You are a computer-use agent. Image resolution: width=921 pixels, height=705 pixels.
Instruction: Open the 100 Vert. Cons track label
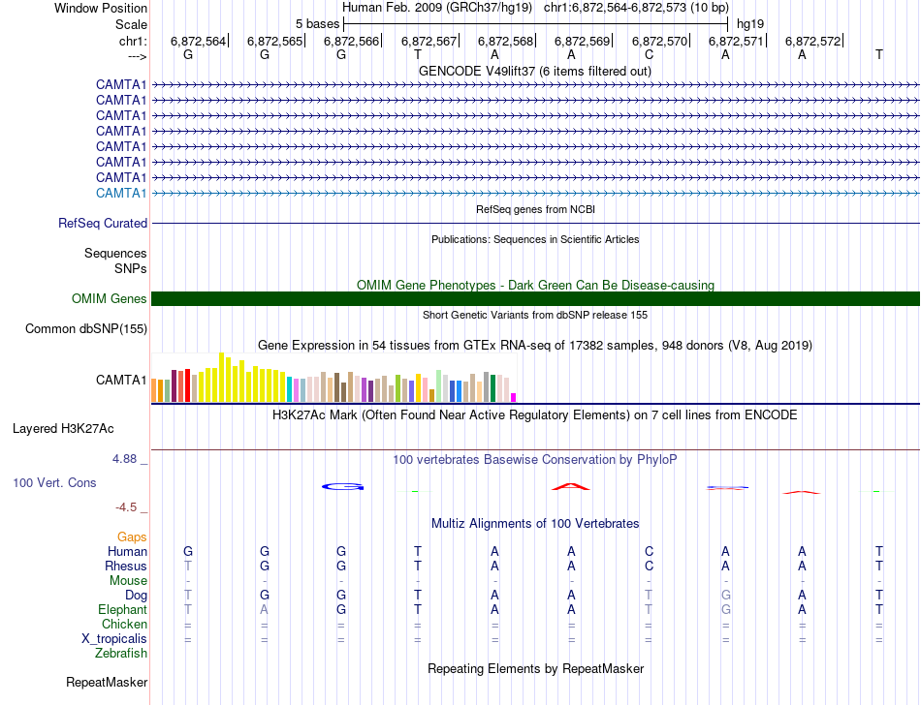click(x=54, y=482)
